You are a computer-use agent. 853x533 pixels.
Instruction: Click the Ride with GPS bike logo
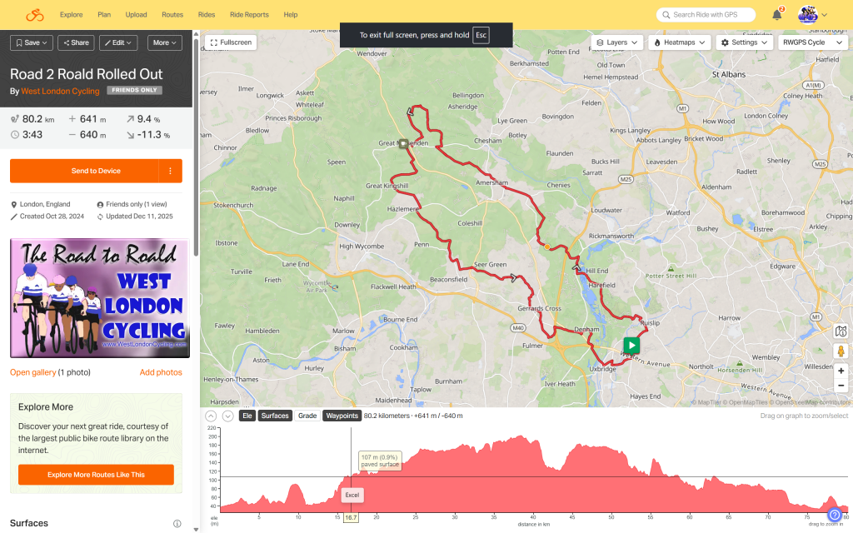point(34,15)
